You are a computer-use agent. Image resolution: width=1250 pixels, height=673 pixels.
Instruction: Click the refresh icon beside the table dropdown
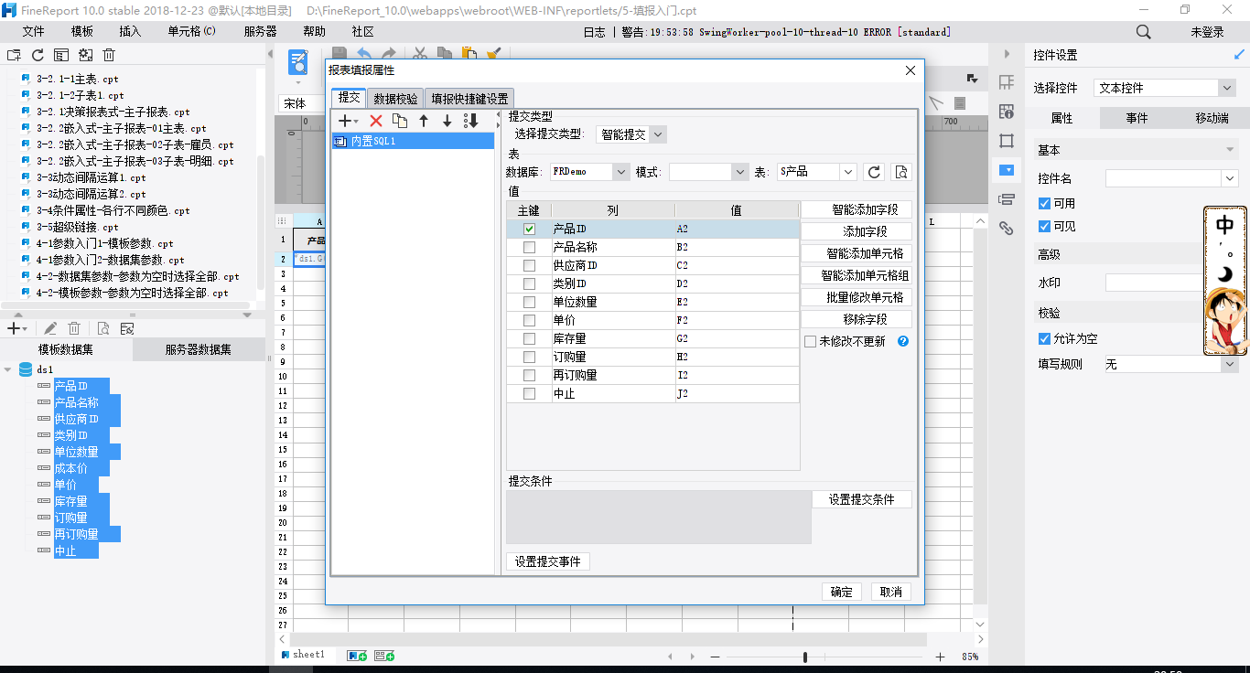(x=875, y=172)
